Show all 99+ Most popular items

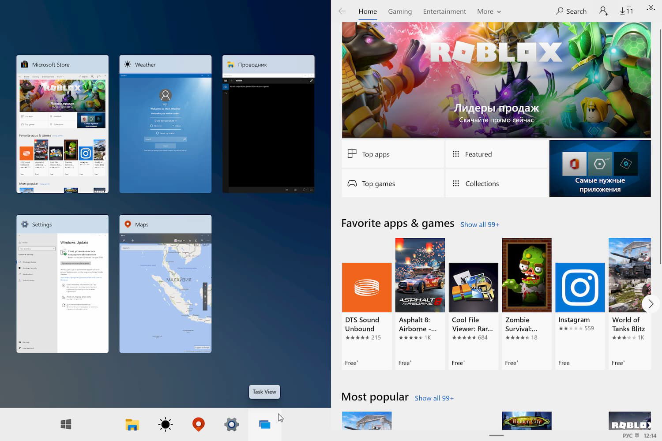(434, 398)
